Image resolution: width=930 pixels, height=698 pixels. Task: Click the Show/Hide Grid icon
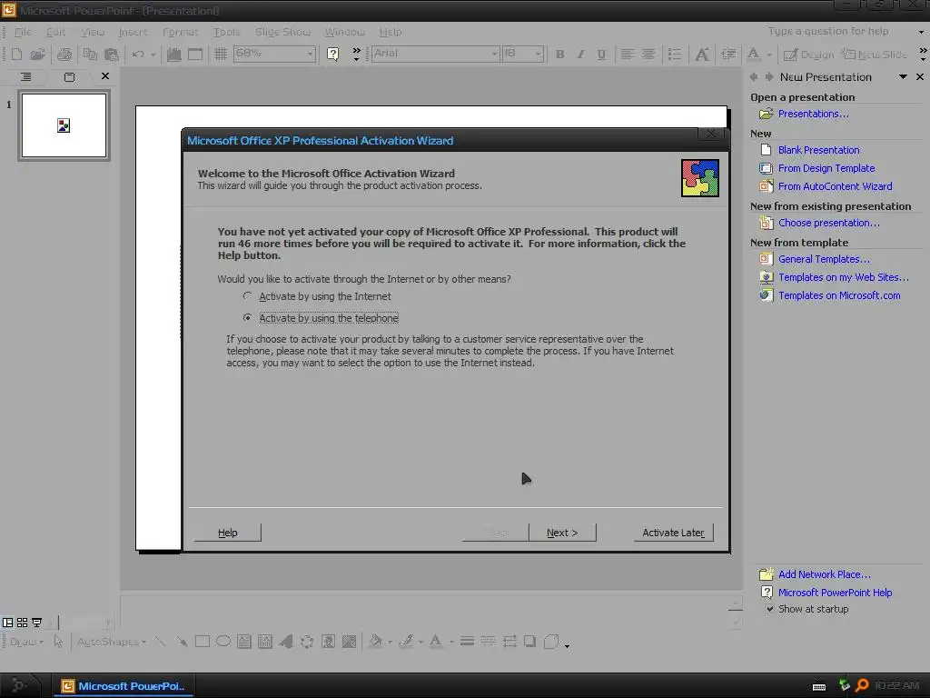tap(221, 54)
